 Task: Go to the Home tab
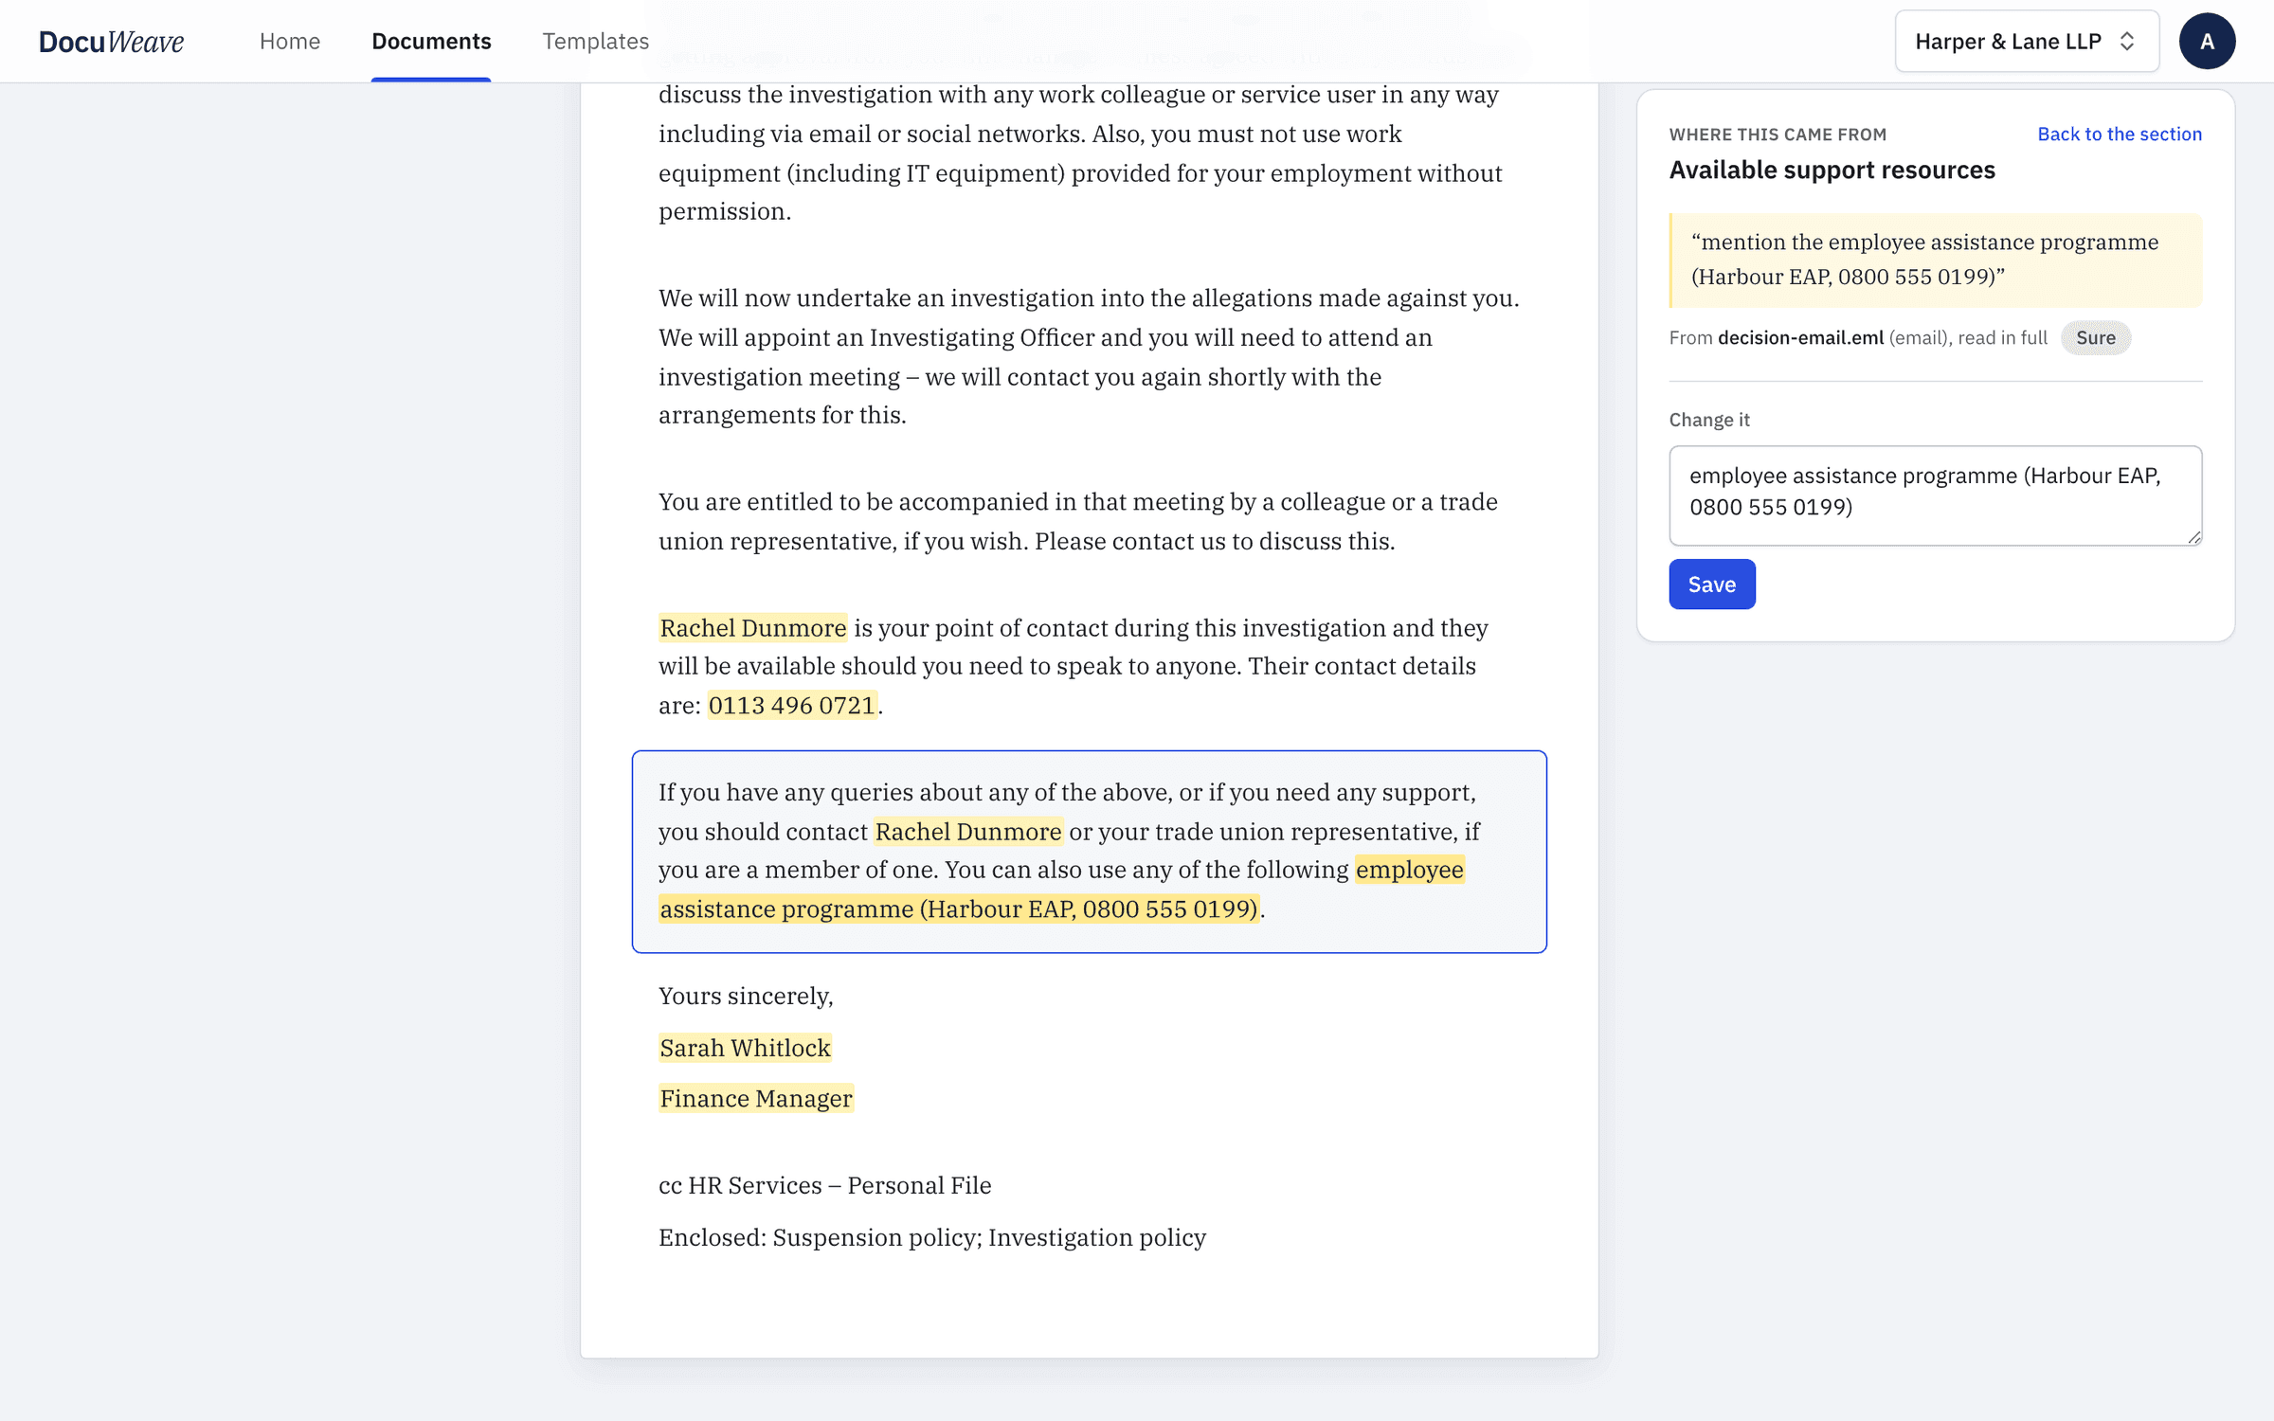(x=290, y=41)
